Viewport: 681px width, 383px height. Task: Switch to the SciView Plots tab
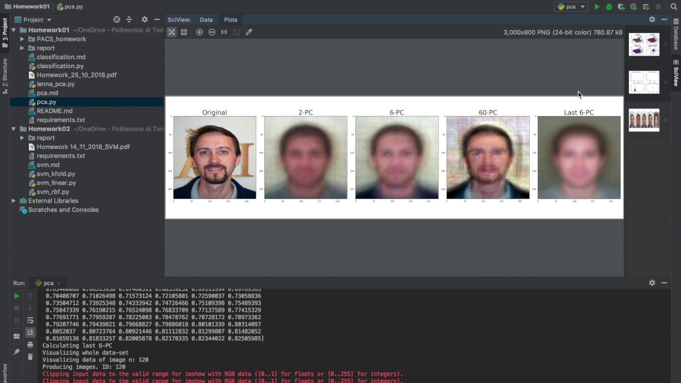230,20
